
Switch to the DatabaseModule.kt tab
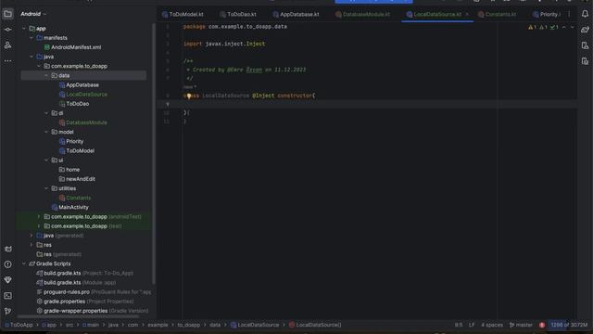coord(362,15)
